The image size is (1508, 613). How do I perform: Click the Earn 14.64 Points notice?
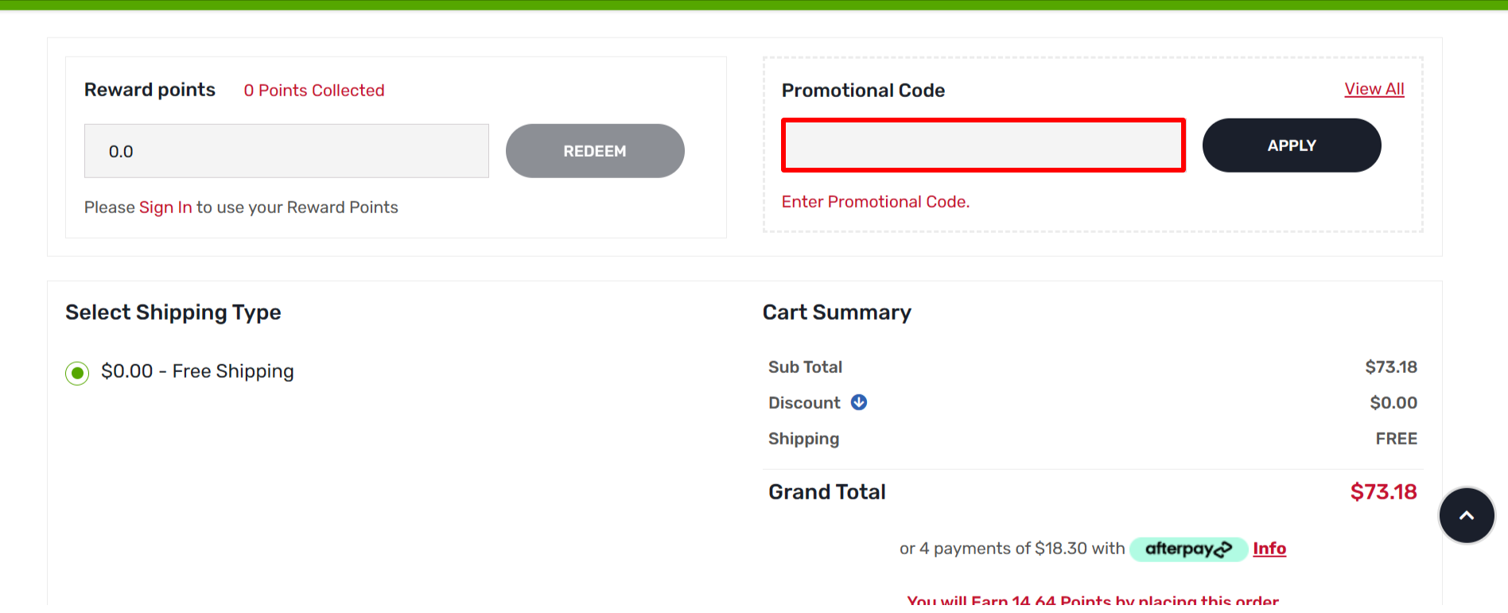1094,601
